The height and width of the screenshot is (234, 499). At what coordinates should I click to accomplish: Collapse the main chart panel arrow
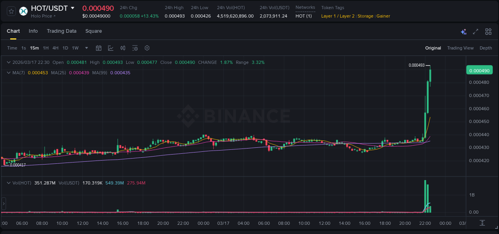coord(9,62)
